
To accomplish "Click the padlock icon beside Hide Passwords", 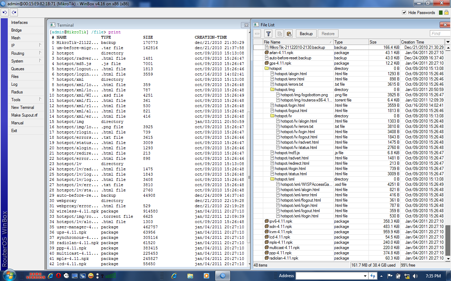I will click(446, 13).
